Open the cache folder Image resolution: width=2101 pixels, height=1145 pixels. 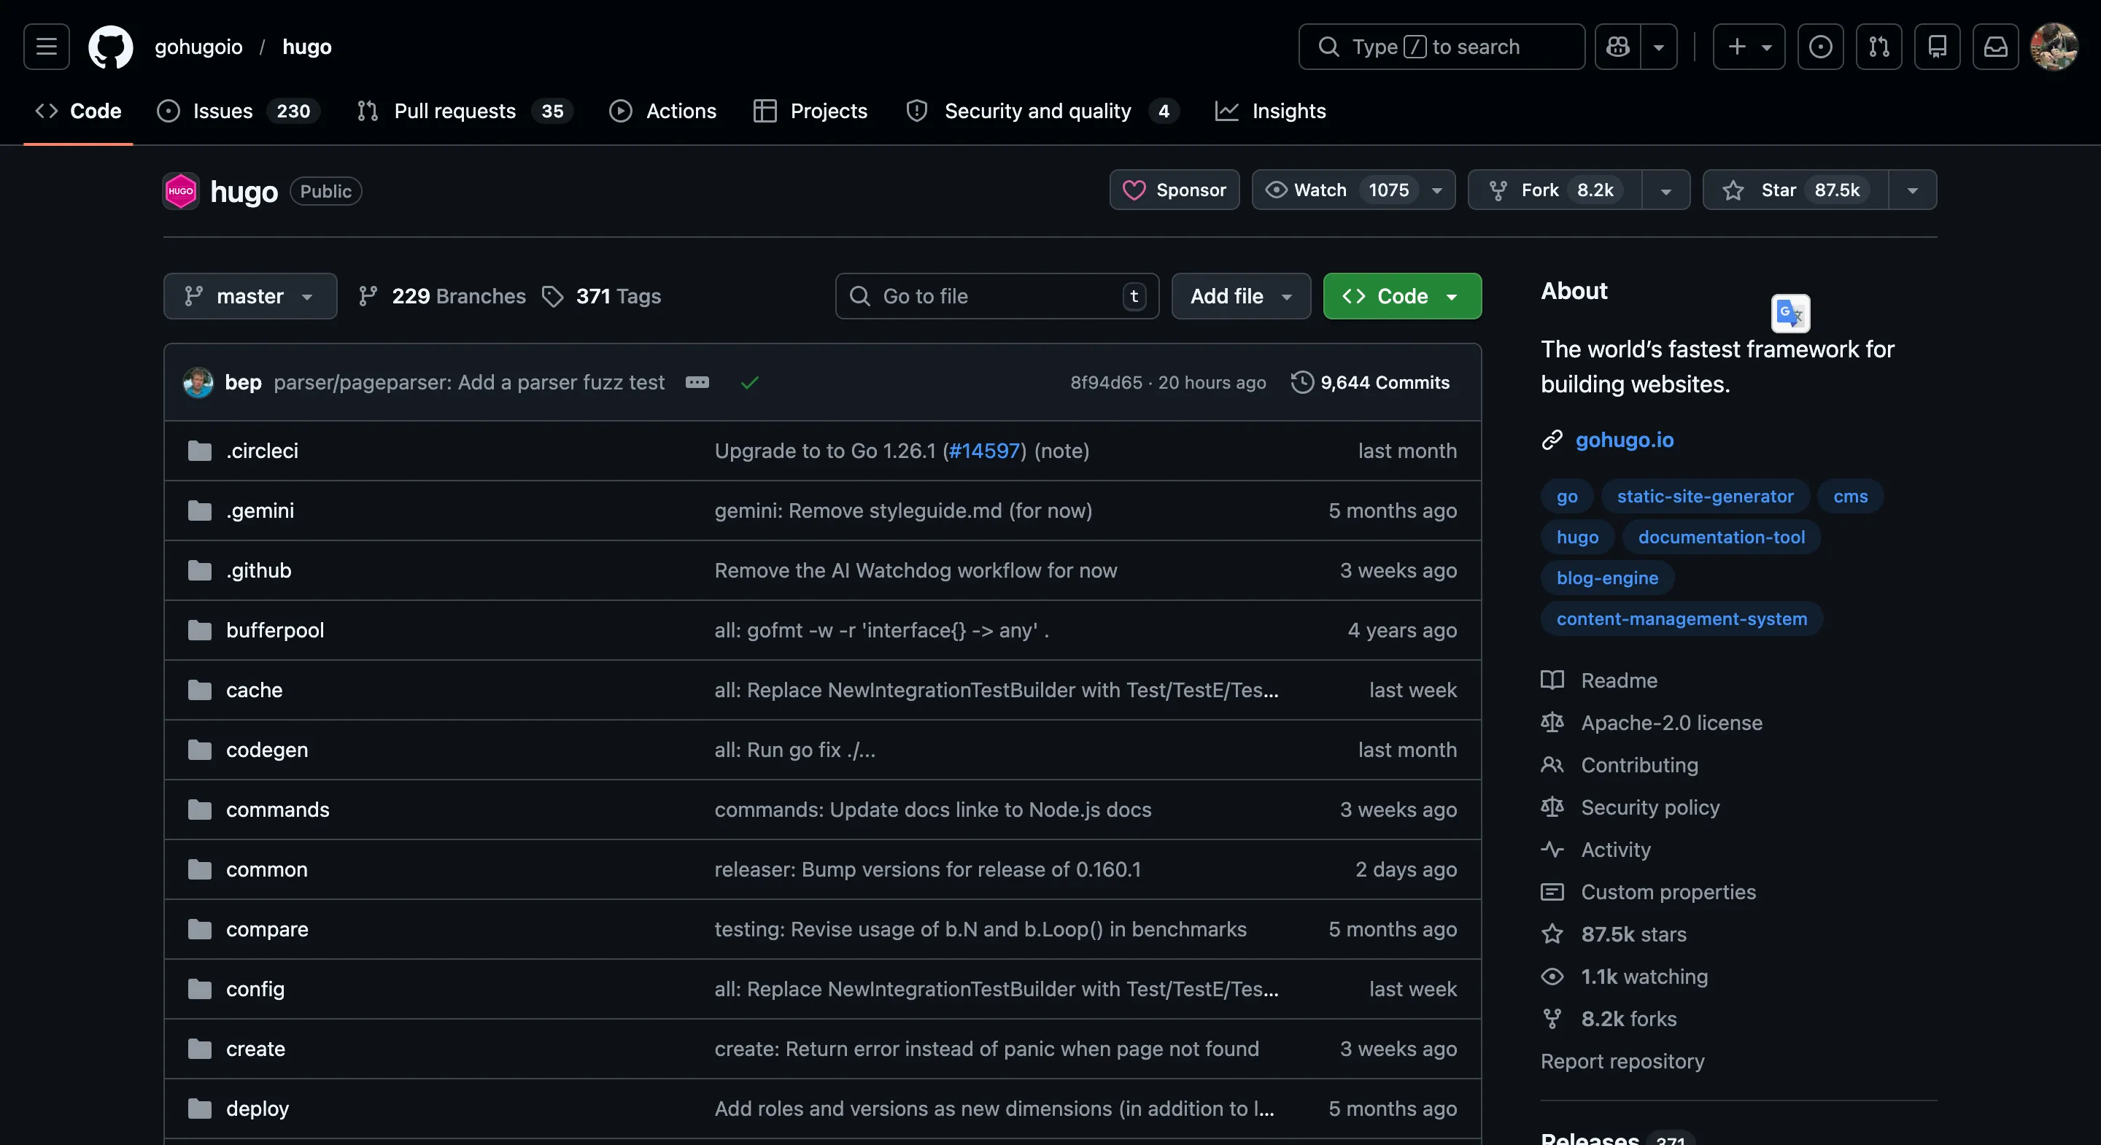tap(255, 690)
